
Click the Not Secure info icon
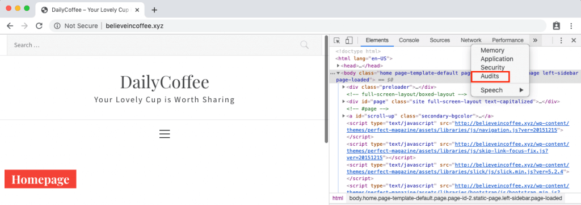[x=57, y=26]
